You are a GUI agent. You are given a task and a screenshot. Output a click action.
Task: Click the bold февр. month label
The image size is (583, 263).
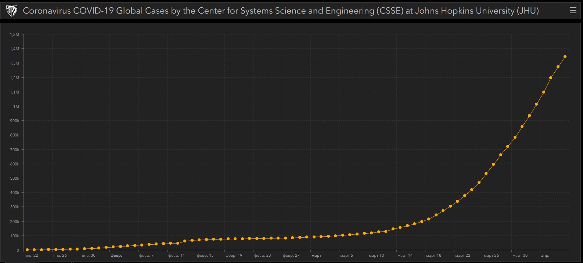pos(116,255)
